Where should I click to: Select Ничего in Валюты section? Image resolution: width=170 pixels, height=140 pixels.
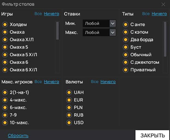[x=108, y=82]
